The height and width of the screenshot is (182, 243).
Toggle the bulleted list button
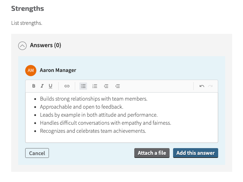coord(83,86)
